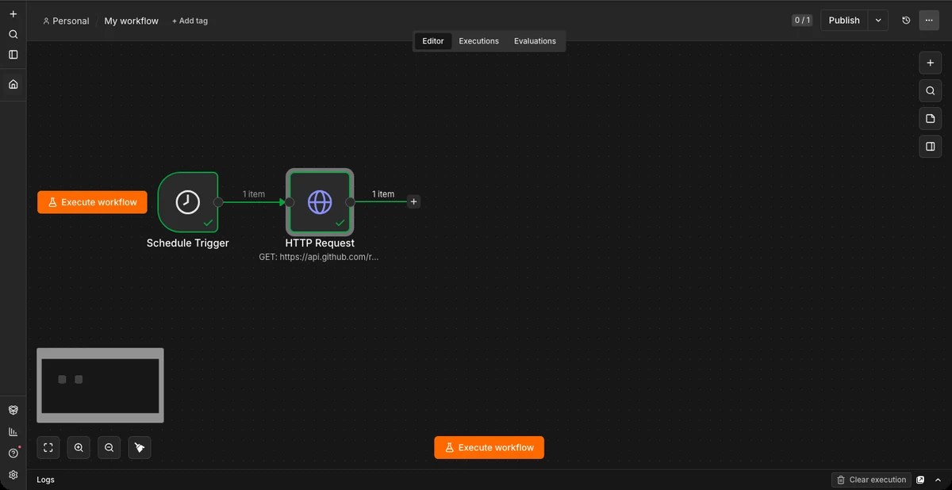Click Execute workflow beside Schedule Trigger
This screenshot has height=490, width=952.
(92, 202)
